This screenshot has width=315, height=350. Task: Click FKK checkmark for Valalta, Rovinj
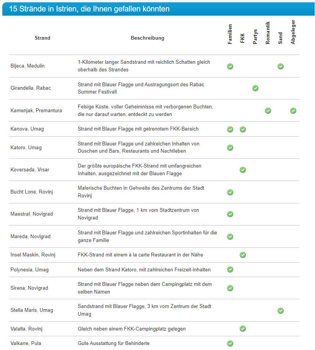tap(243, 329)
